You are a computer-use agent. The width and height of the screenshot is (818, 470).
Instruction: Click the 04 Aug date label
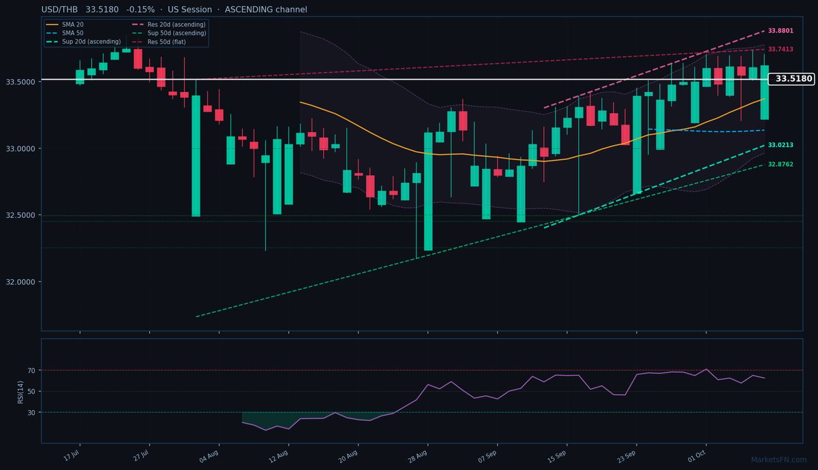[x=209, y=456]
